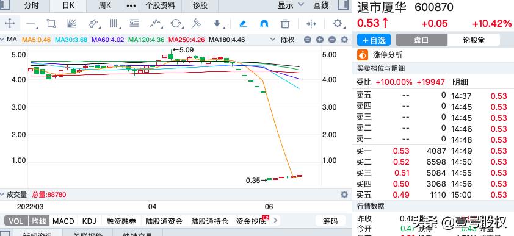Select the 论股堂 tab

click(x=474, y=40)
